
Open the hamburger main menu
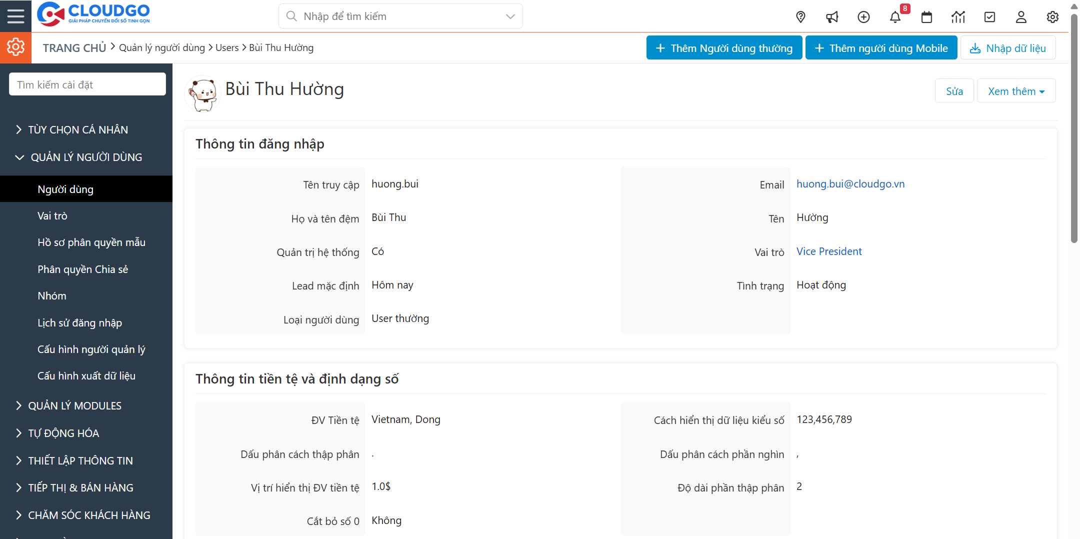click(15, 16)
